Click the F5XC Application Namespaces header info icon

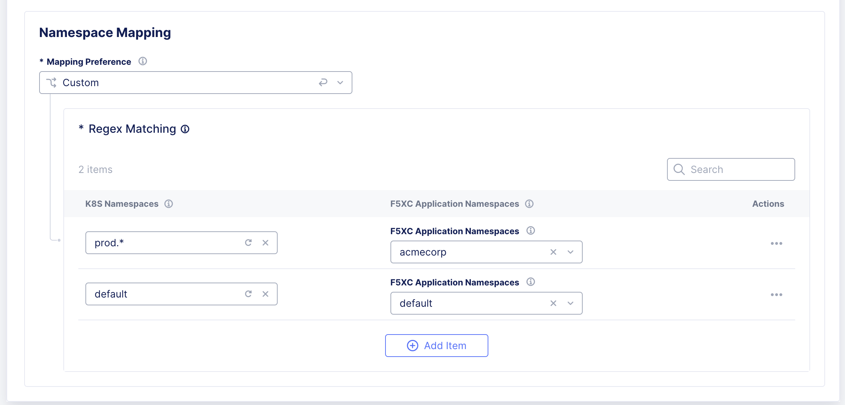click(x=529, y=204)
